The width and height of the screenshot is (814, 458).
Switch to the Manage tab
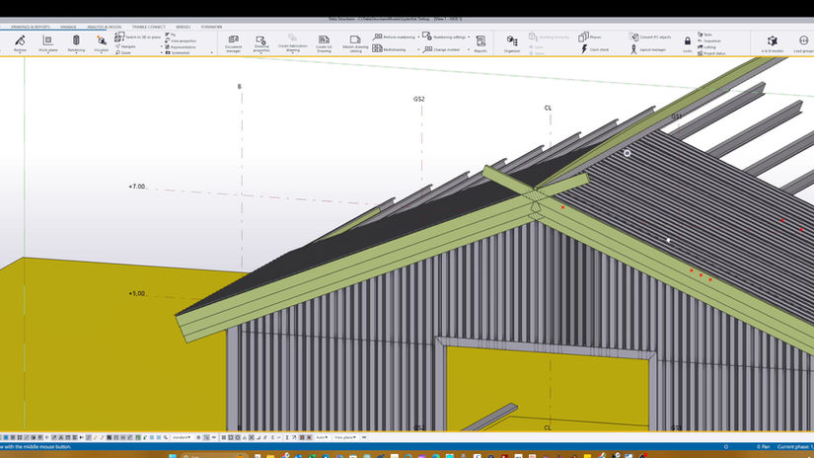click(68, 27)
